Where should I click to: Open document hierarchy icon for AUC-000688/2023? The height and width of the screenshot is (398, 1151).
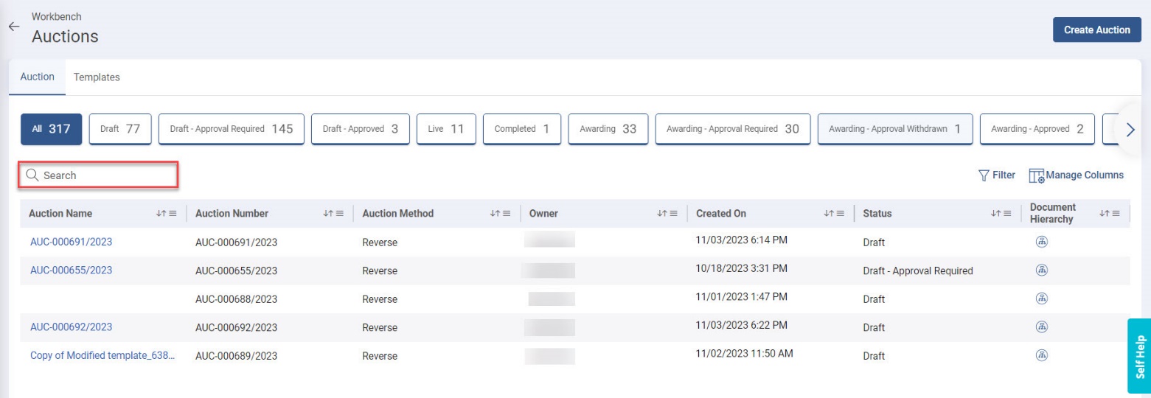[1042, 298]
